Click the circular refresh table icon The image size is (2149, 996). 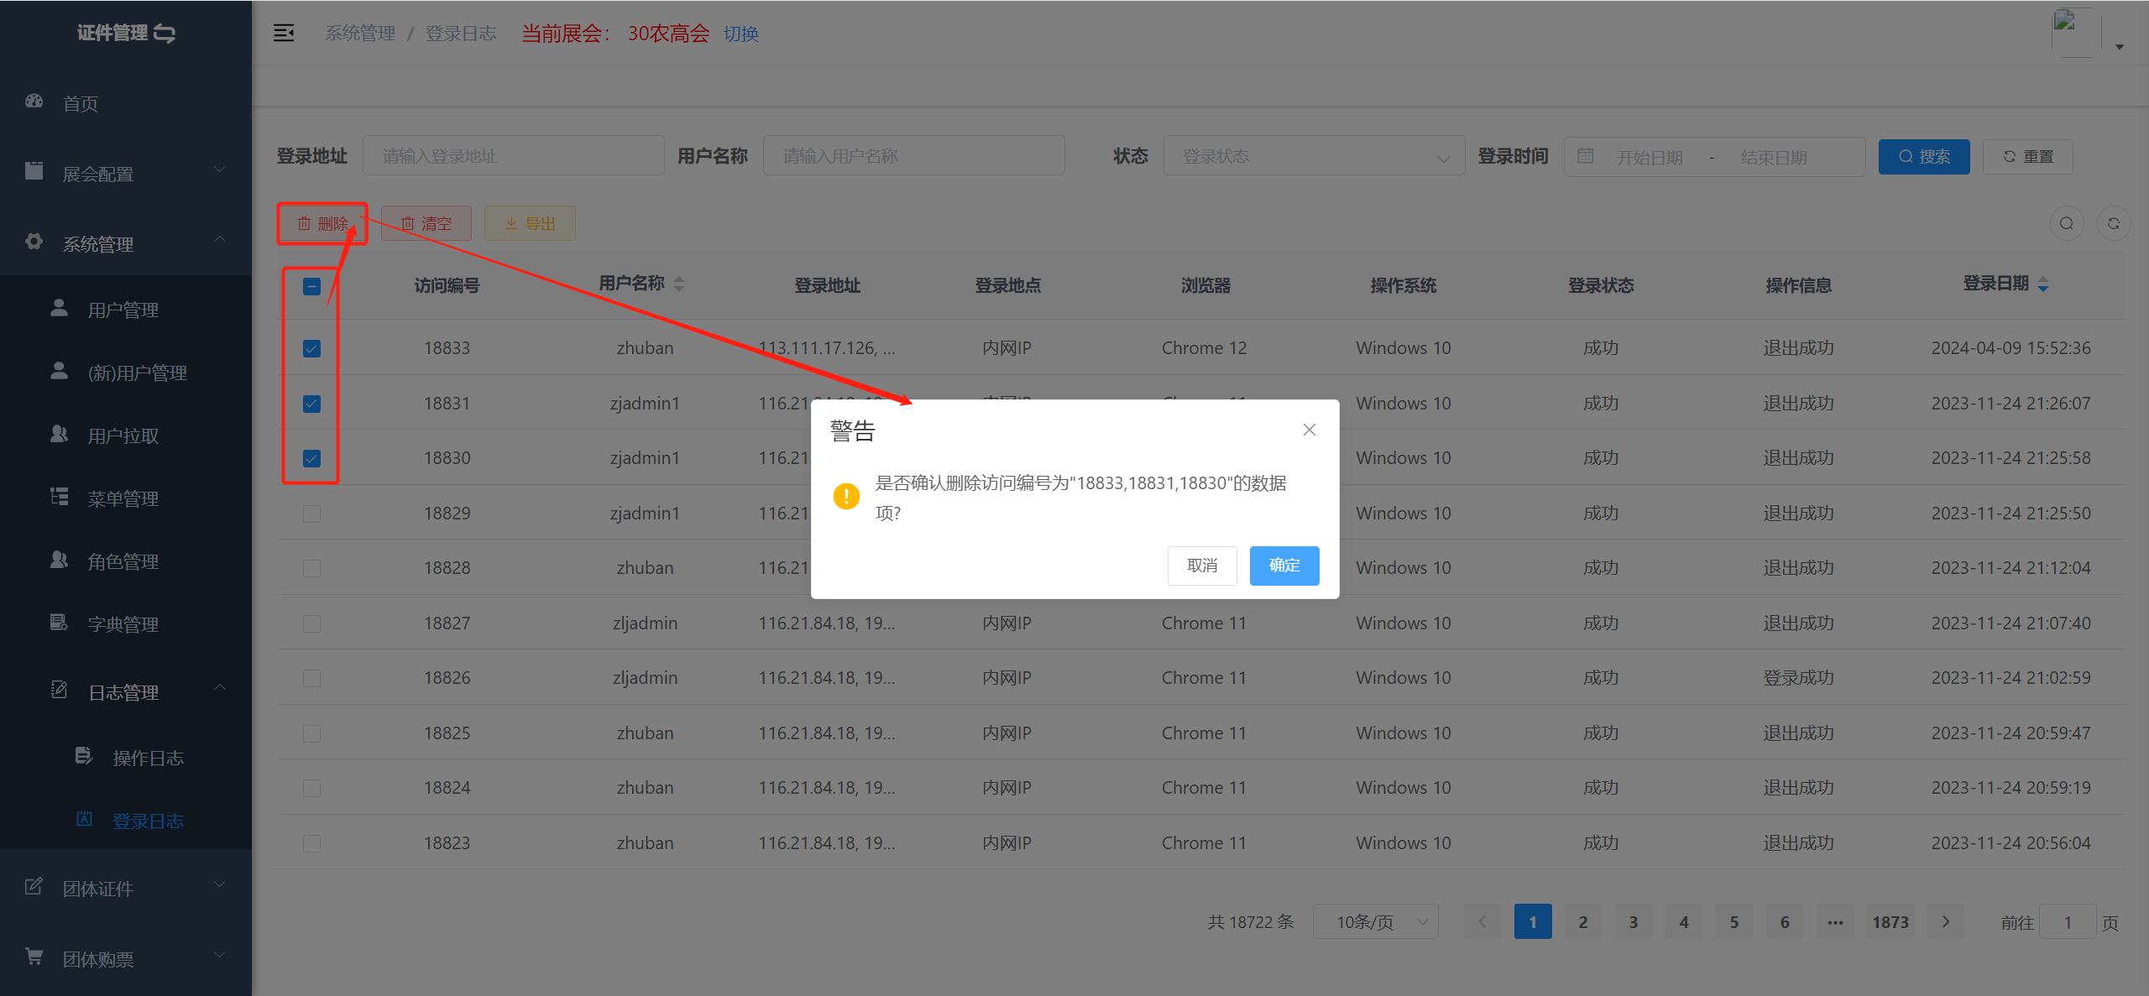(x=2113, y=224)
